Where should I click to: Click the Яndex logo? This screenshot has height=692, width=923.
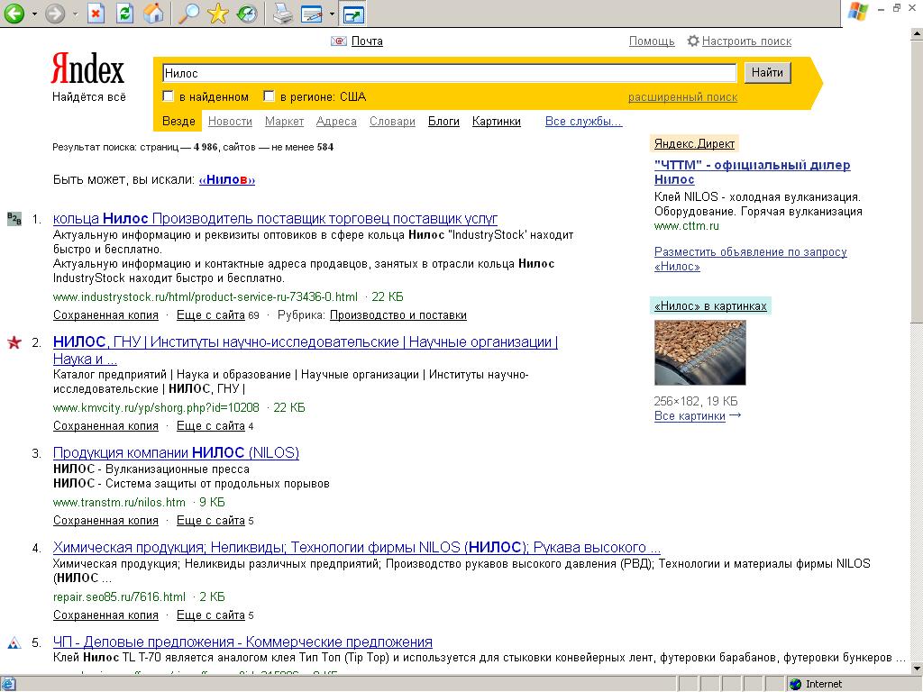tap(87, 68)
